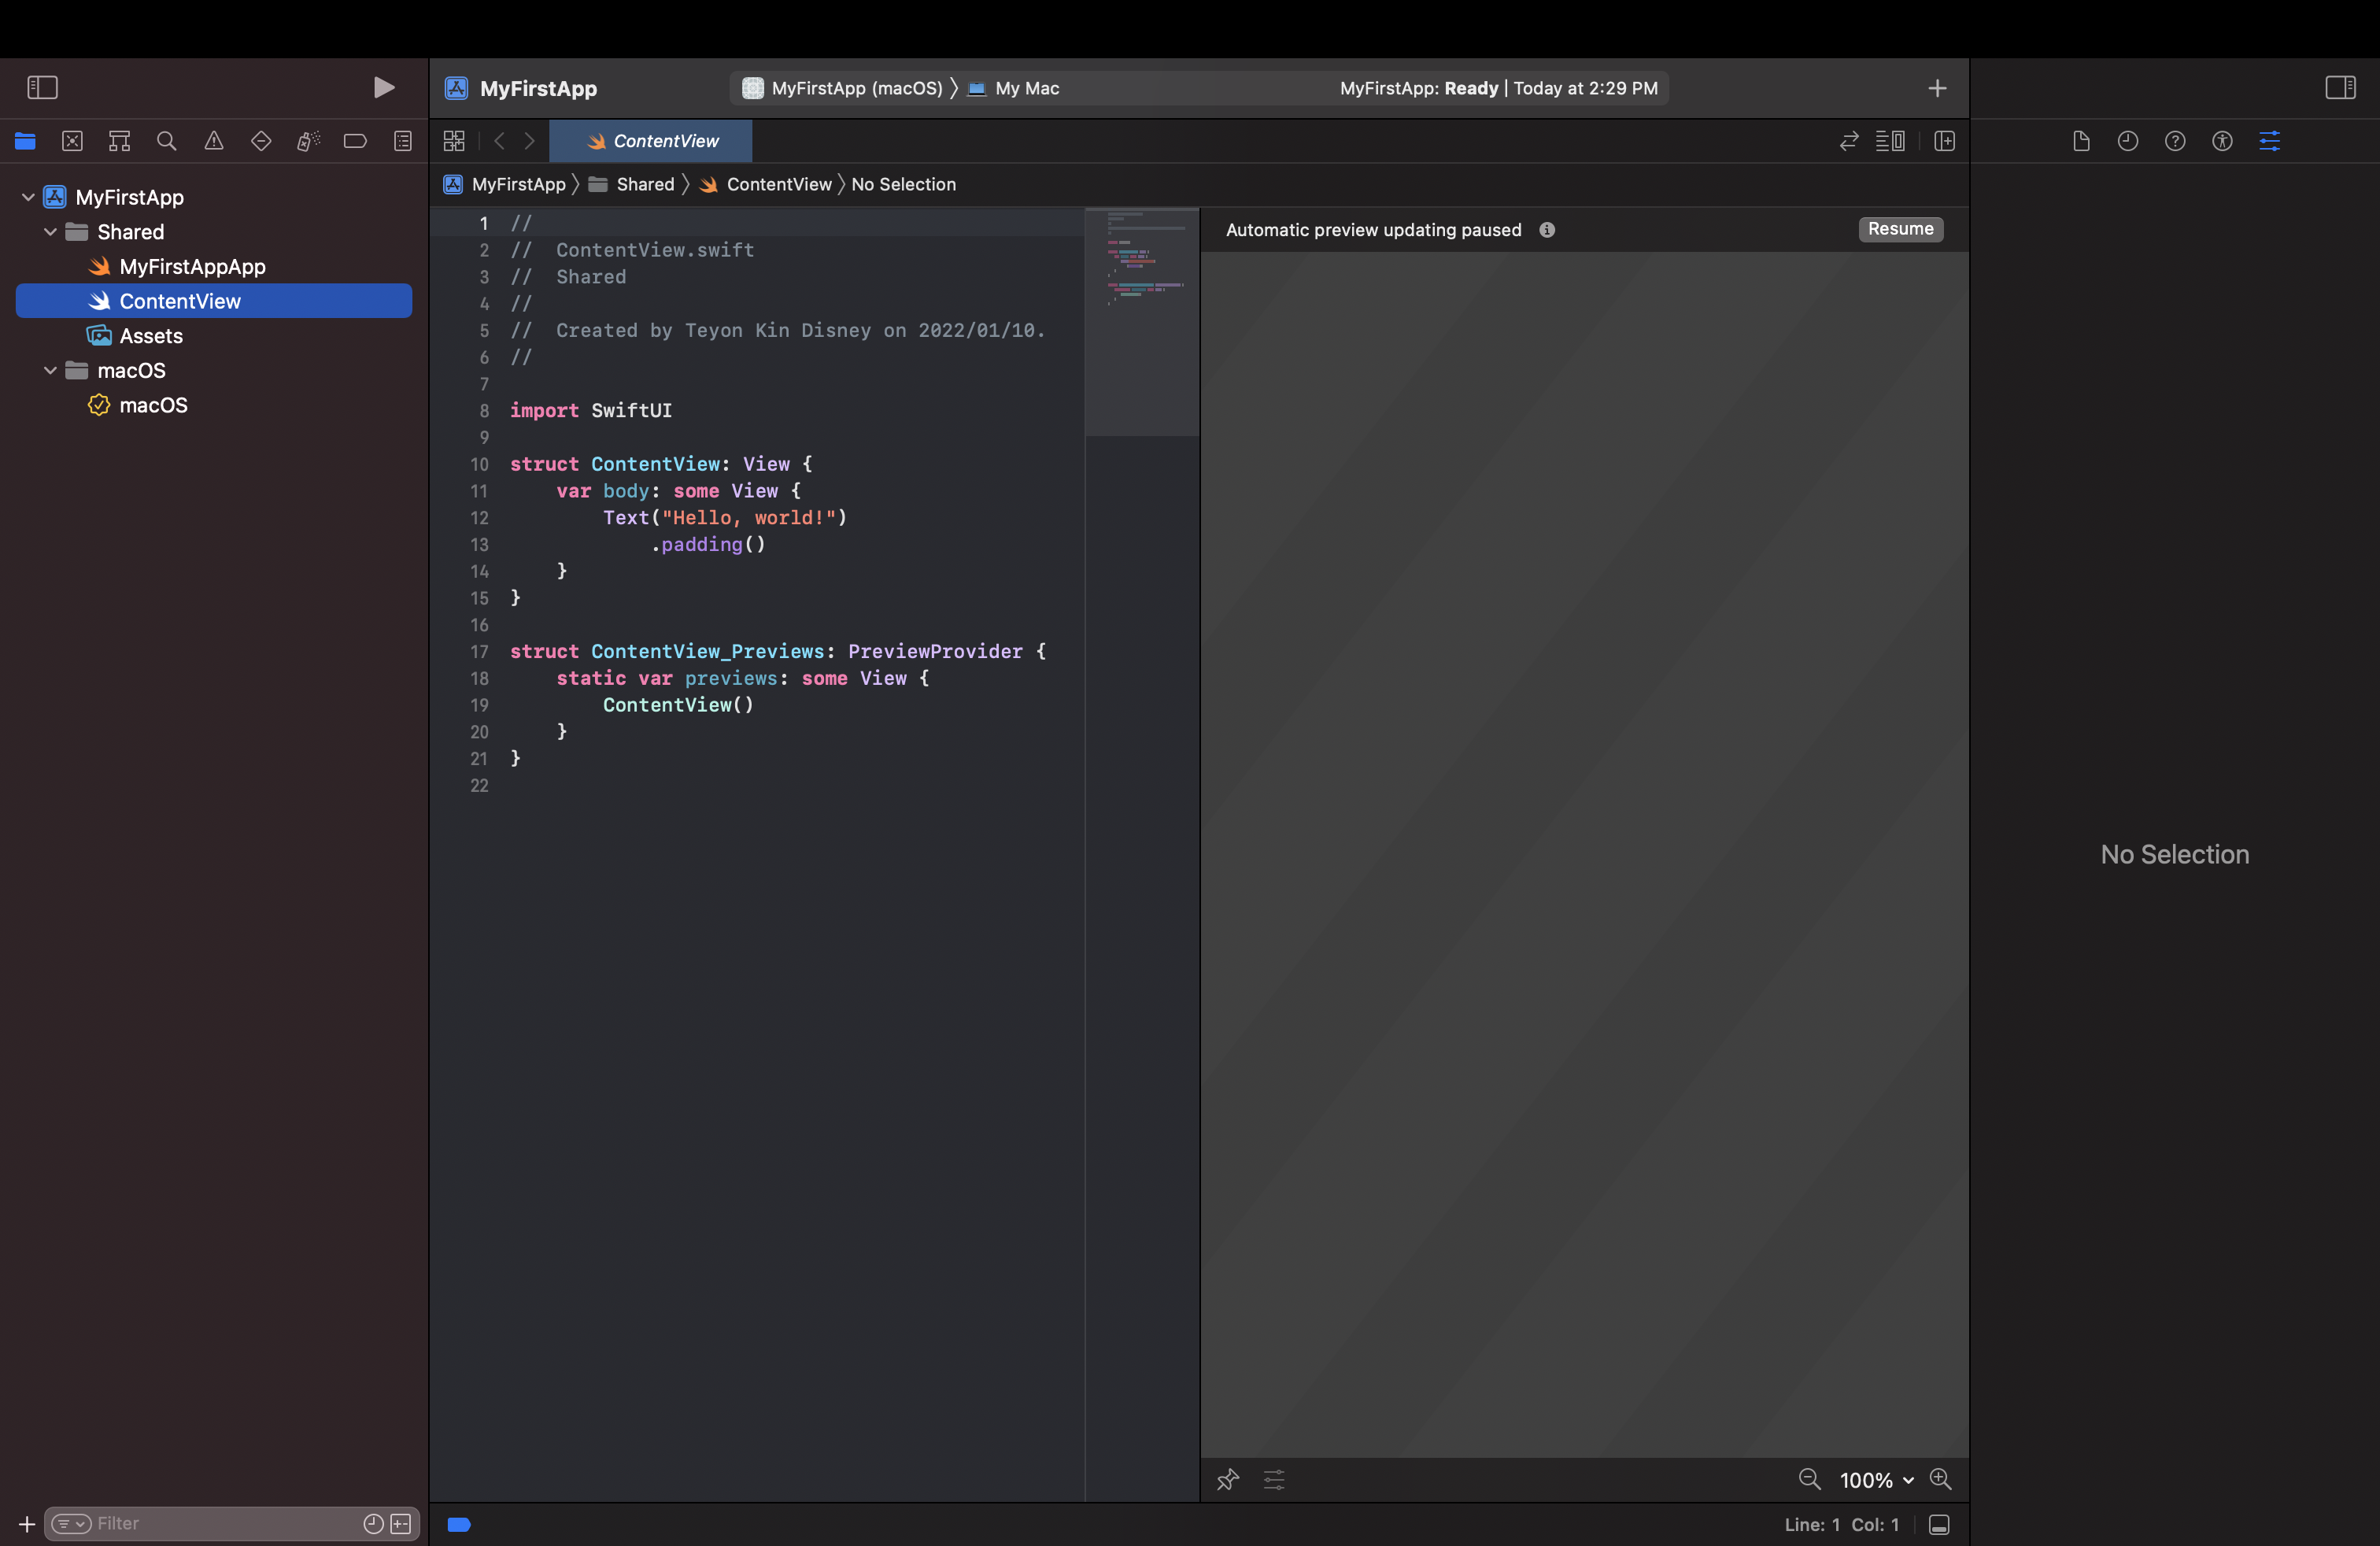Screen dimensions: 2380x1546
Task: Go forward in editor history
Action: [530, 141]
